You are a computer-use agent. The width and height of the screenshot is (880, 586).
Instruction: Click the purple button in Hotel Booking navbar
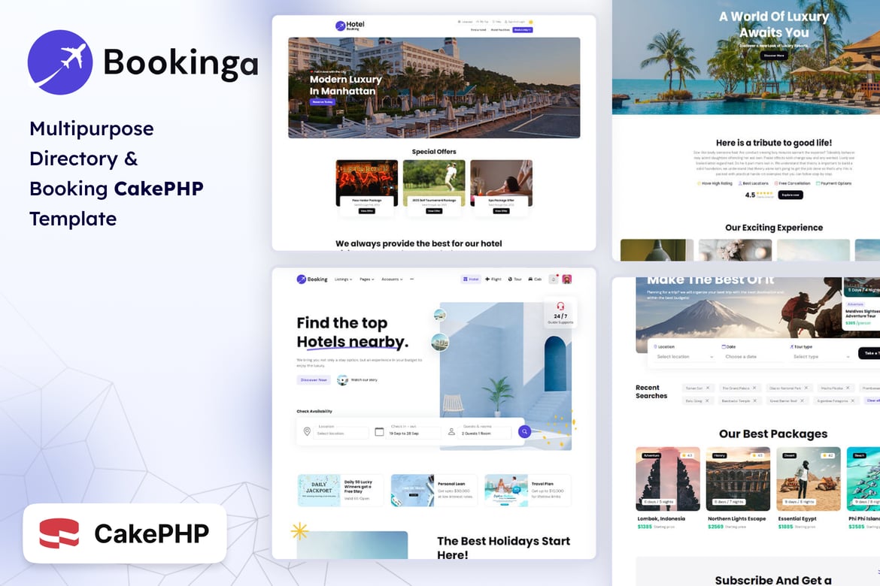tap(523, 30)
